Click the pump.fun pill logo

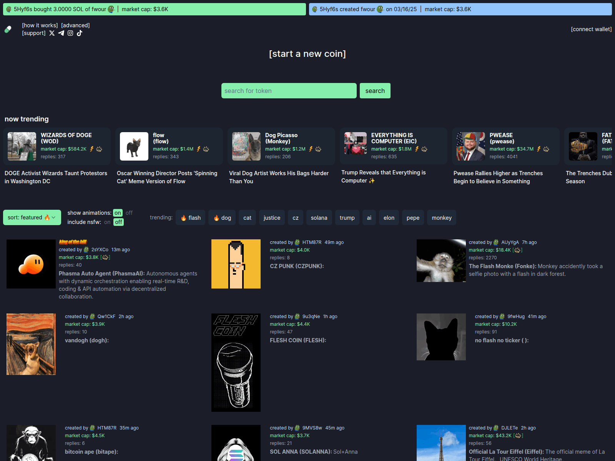(8, 29)
